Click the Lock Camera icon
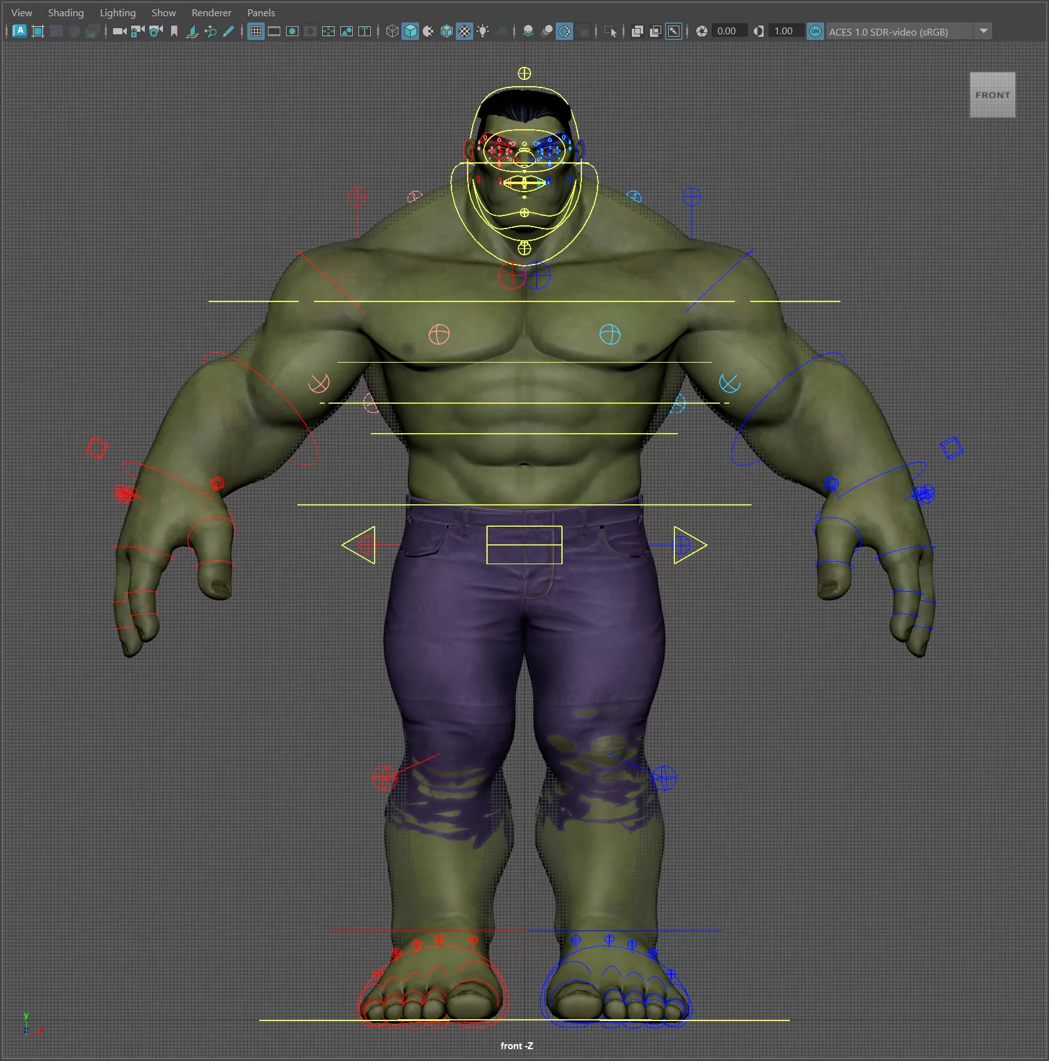Viewport: 1049px width, 1061px height. [x=137, y=31]
